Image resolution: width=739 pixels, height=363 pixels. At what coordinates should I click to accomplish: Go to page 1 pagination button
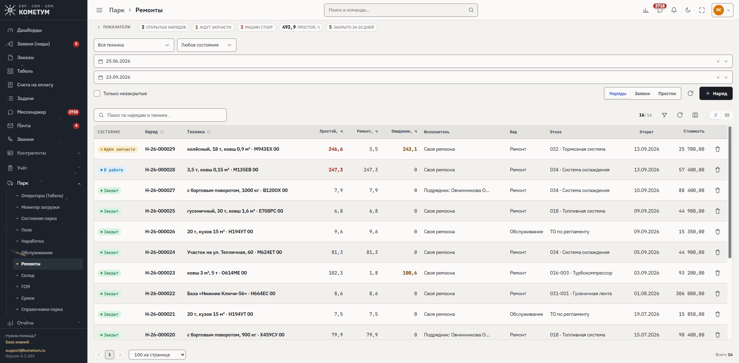click(x=110, y=355)
